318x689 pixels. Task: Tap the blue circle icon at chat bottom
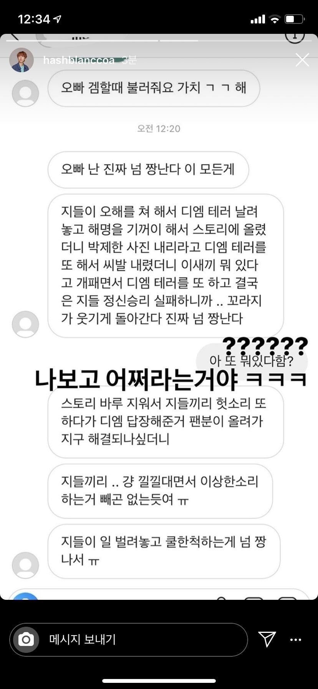coord(24,596)
